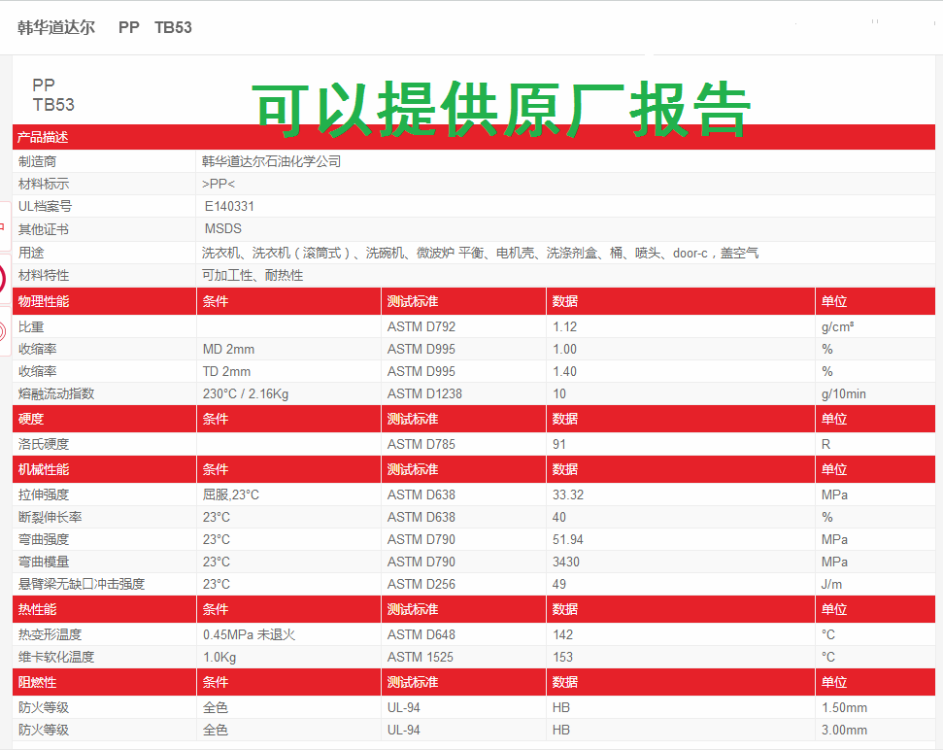Viewport: 943px width, 750px height.
Task: Click the 阻燃性 section header
Action: [37, 682]
